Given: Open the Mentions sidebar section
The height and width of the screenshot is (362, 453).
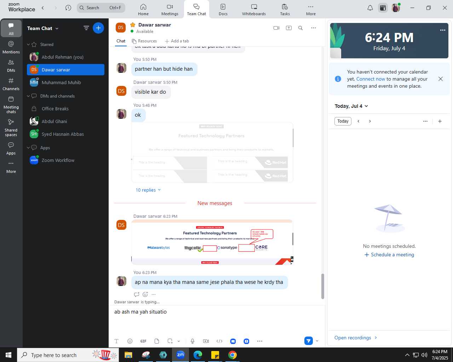Looking at the screenshot, I should (11, 47).
